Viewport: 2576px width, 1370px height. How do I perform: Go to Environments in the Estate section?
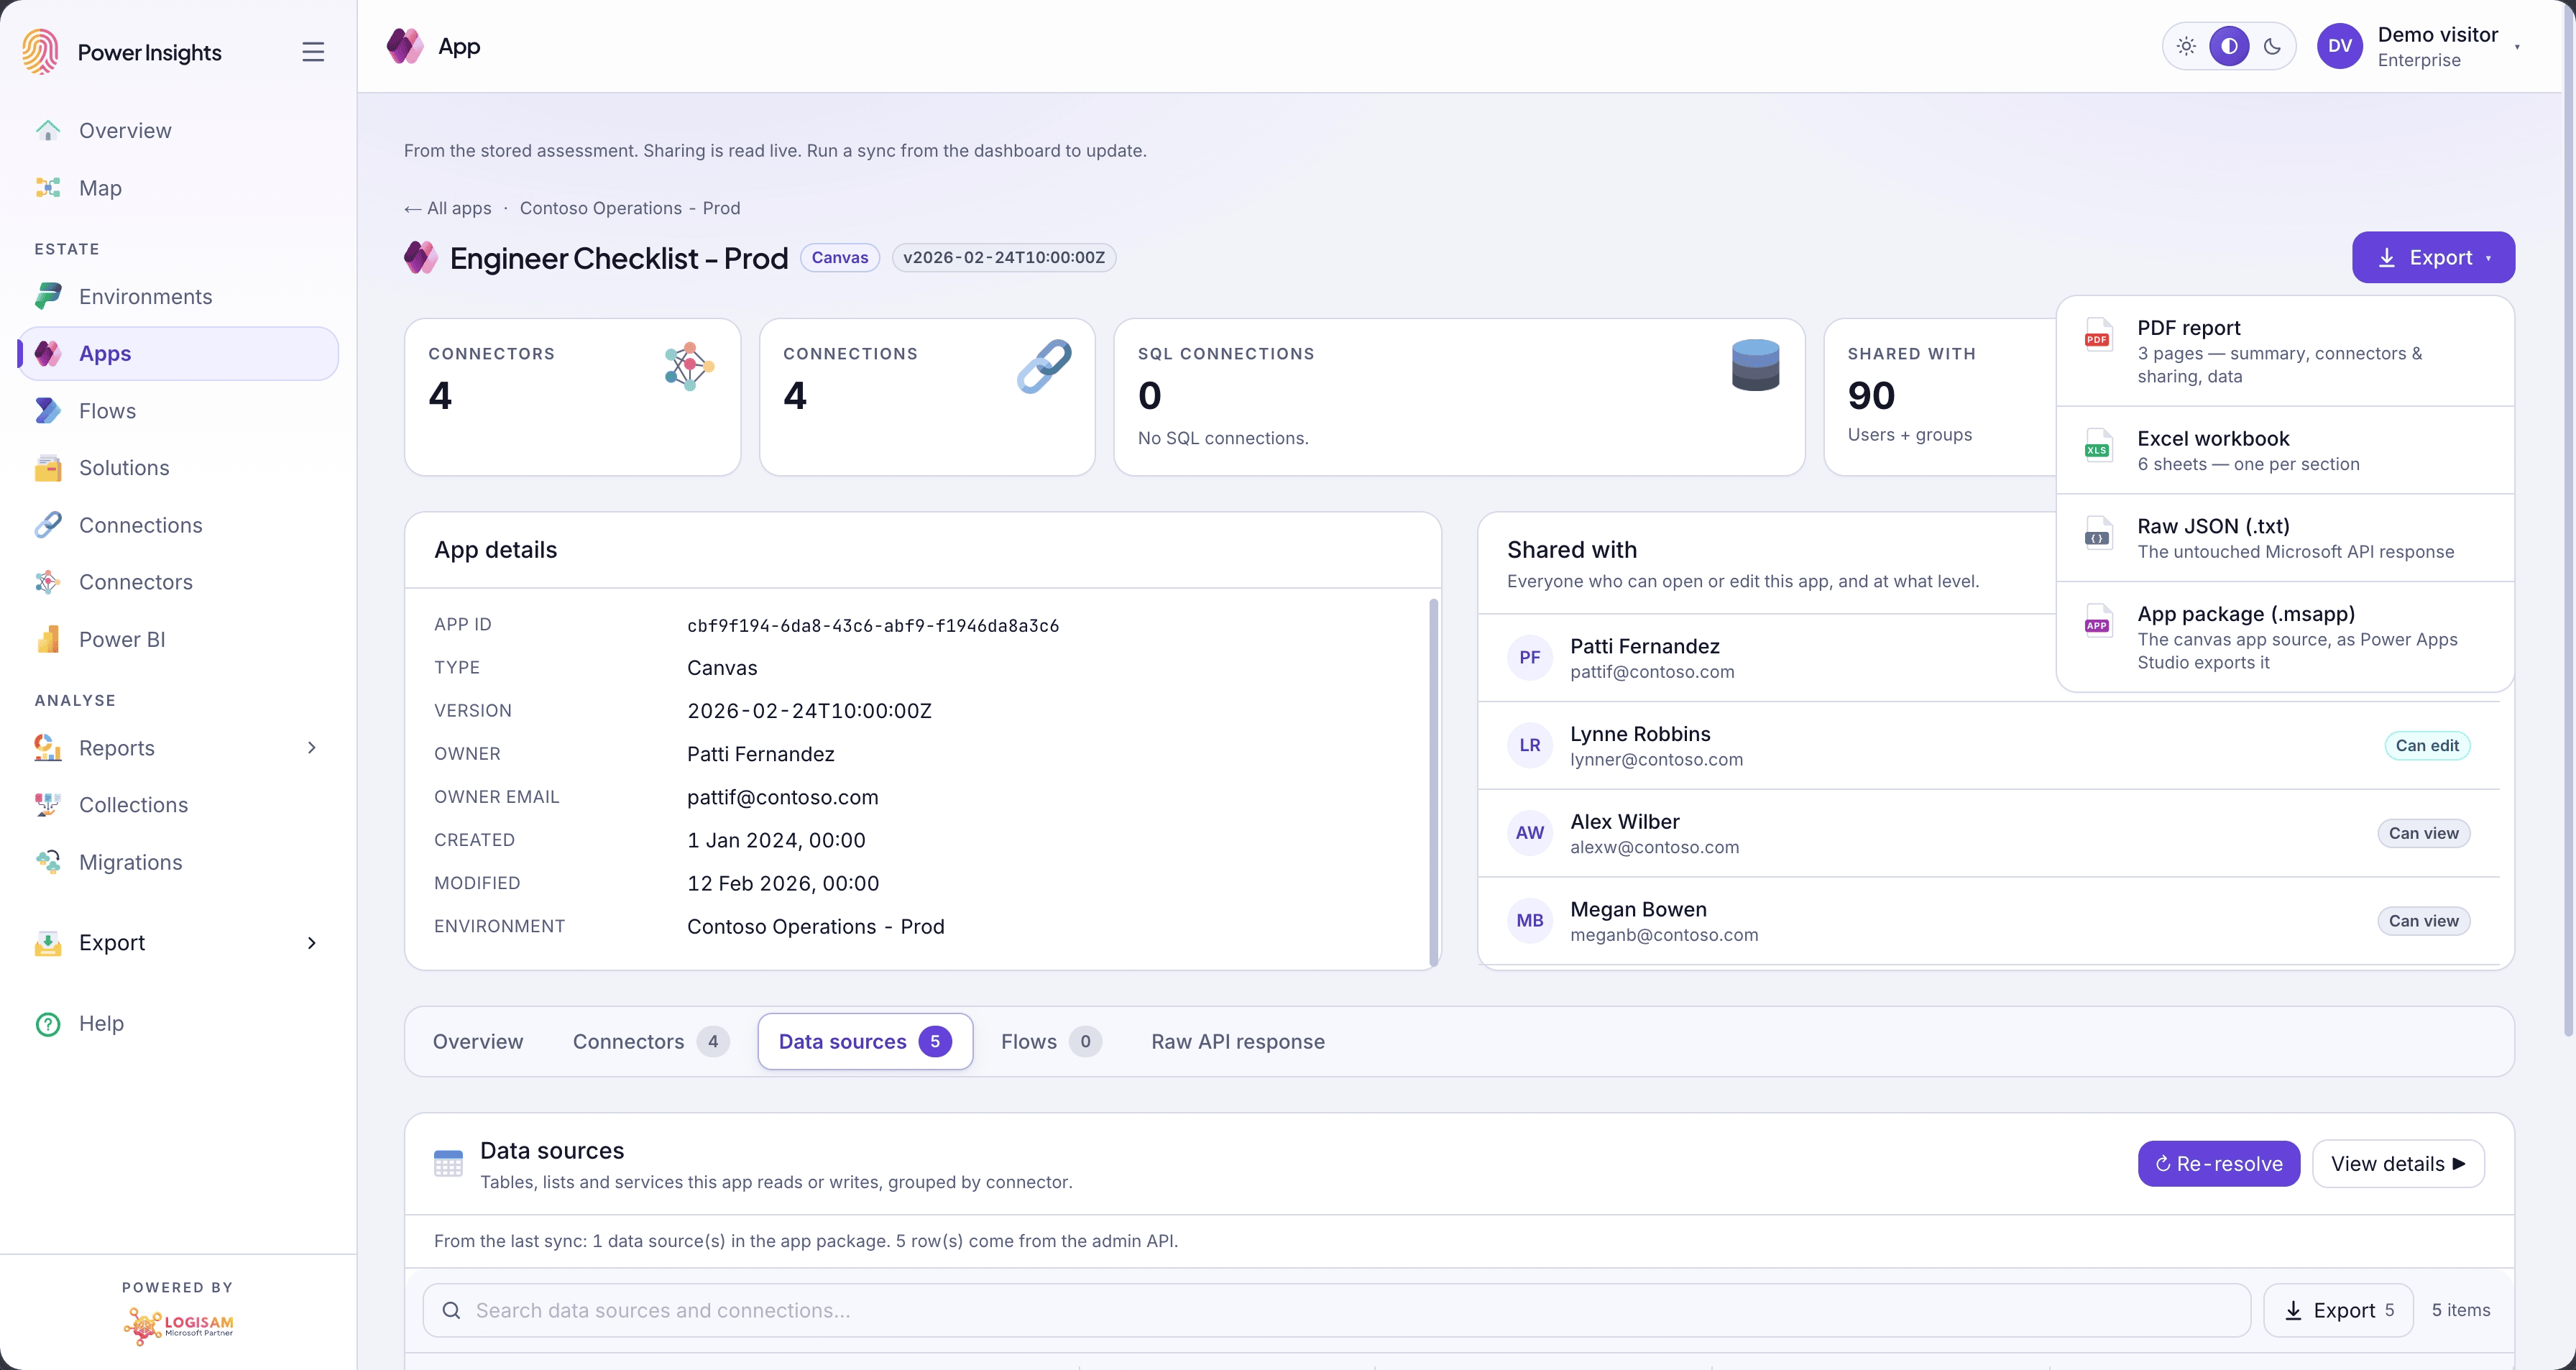tap(178, 296)
